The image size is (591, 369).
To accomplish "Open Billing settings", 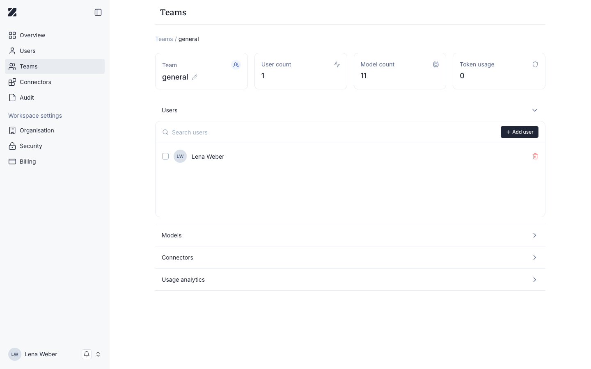I will pyautogui.click(x=55, y=162).
